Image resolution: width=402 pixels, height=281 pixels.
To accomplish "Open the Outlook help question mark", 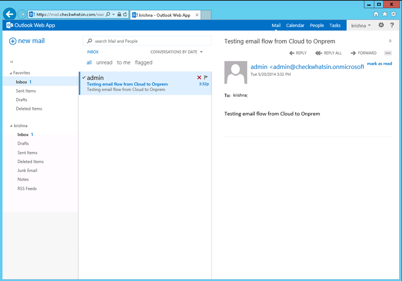I will (x=392, y=25).
